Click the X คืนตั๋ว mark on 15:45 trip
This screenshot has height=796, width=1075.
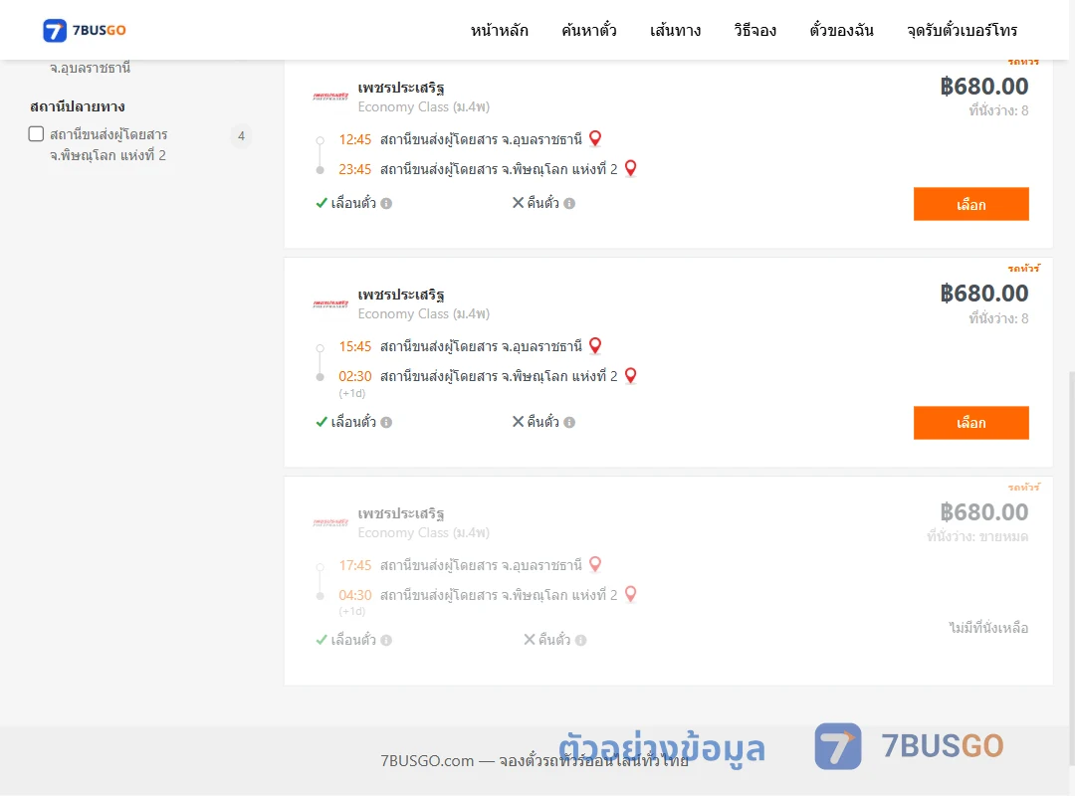(519, 422)
